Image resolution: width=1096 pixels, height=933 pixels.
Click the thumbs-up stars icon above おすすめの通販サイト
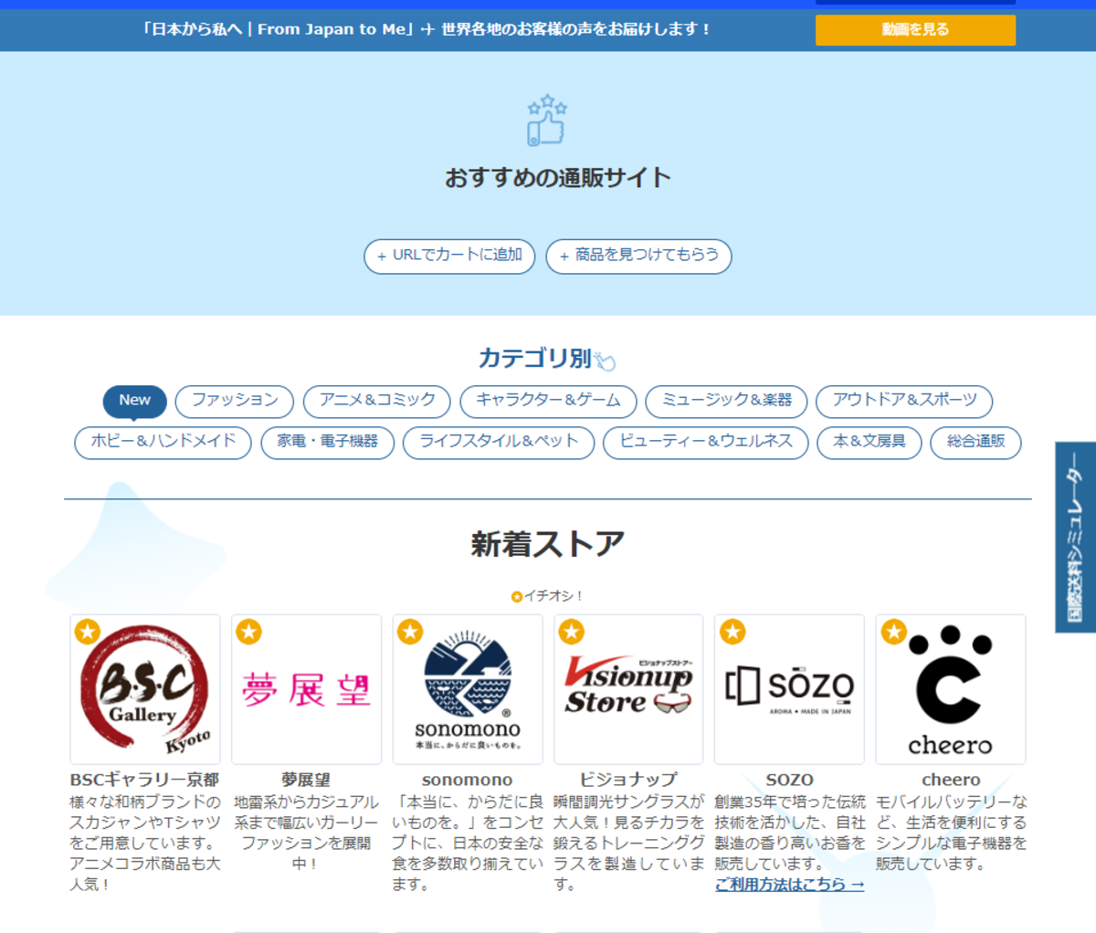click(548, 119)
